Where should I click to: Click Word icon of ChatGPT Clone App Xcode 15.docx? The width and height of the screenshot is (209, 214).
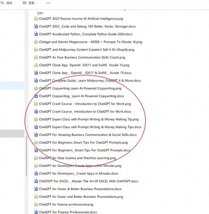(x=36, y=73)
